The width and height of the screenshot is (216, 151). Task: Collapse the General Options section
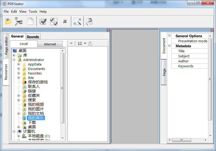[169, 36]
